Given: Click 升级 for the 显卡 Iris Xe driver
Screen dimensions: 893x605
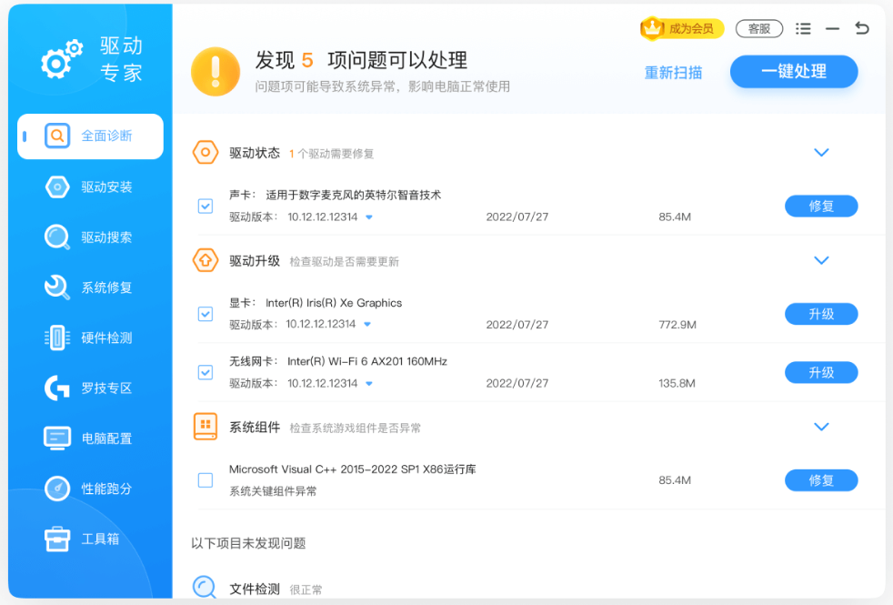Looking at the screenshot, I should [821, 314].
